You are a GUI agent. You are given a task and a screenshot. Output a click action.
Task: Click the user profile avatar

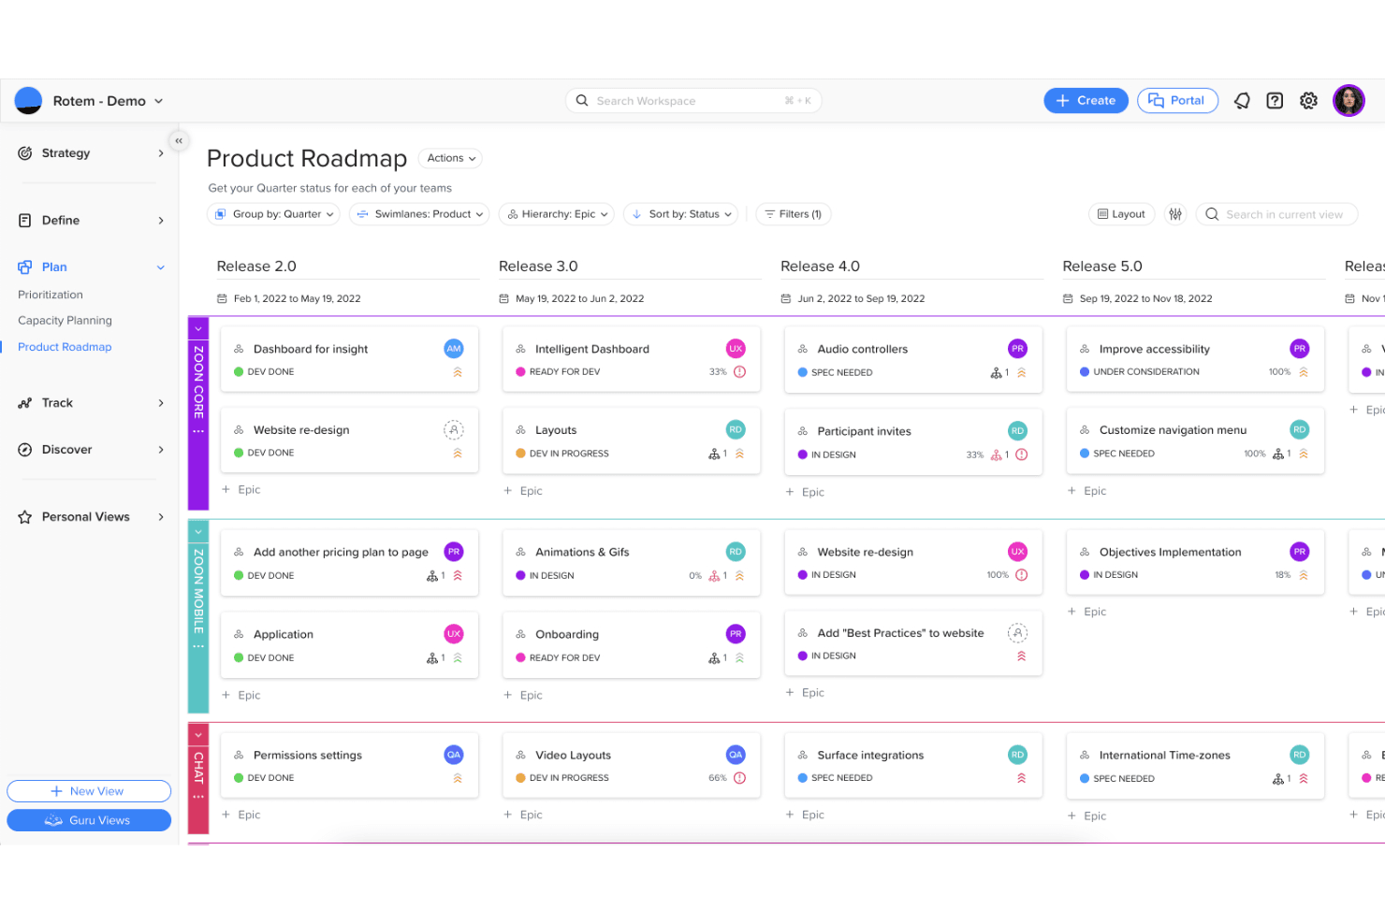tap(1349, 100)
